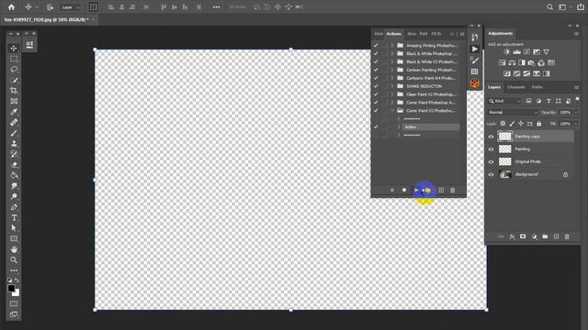Open the Auto-Select Layer dropdown
Screen dimensions: 588x330
[70, 7]
